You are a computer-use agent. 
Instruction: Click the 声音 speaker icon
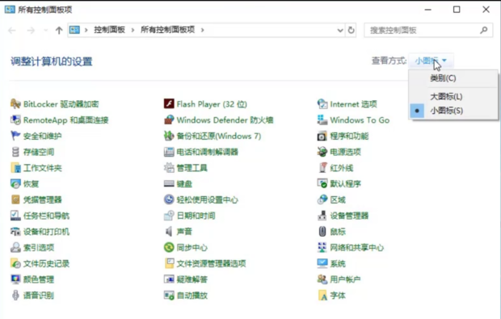(x=169, y=232)
